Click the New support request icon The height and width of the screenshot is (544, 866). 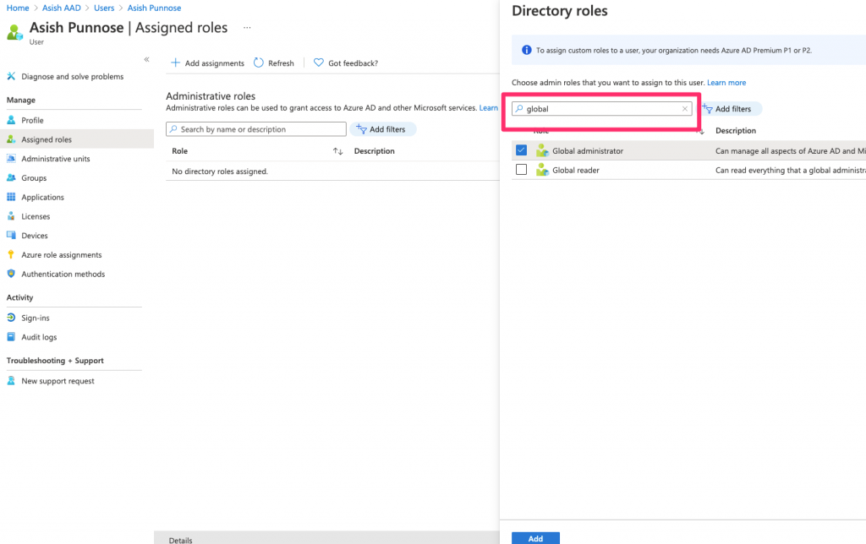(11, 381)
